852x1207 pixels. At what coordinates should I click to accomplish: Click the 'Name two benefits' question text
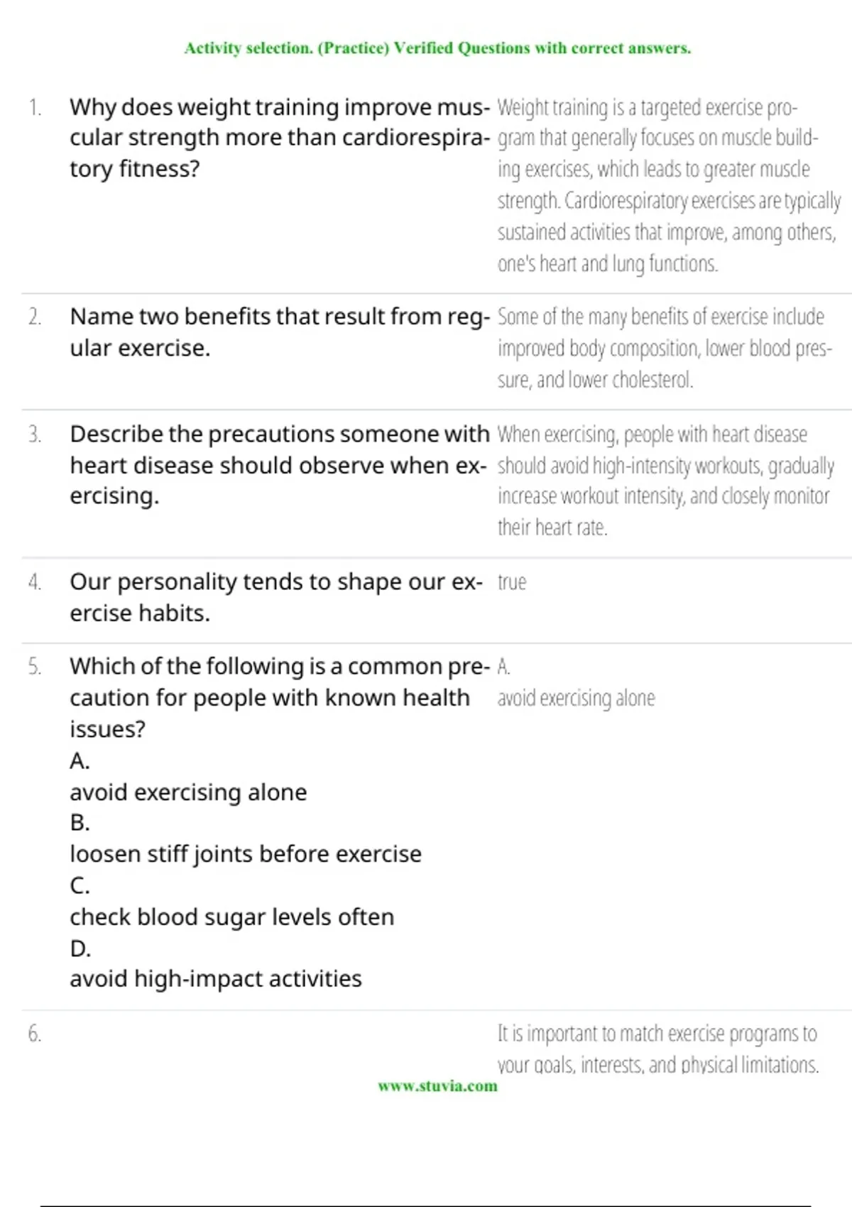click(279, 332)
